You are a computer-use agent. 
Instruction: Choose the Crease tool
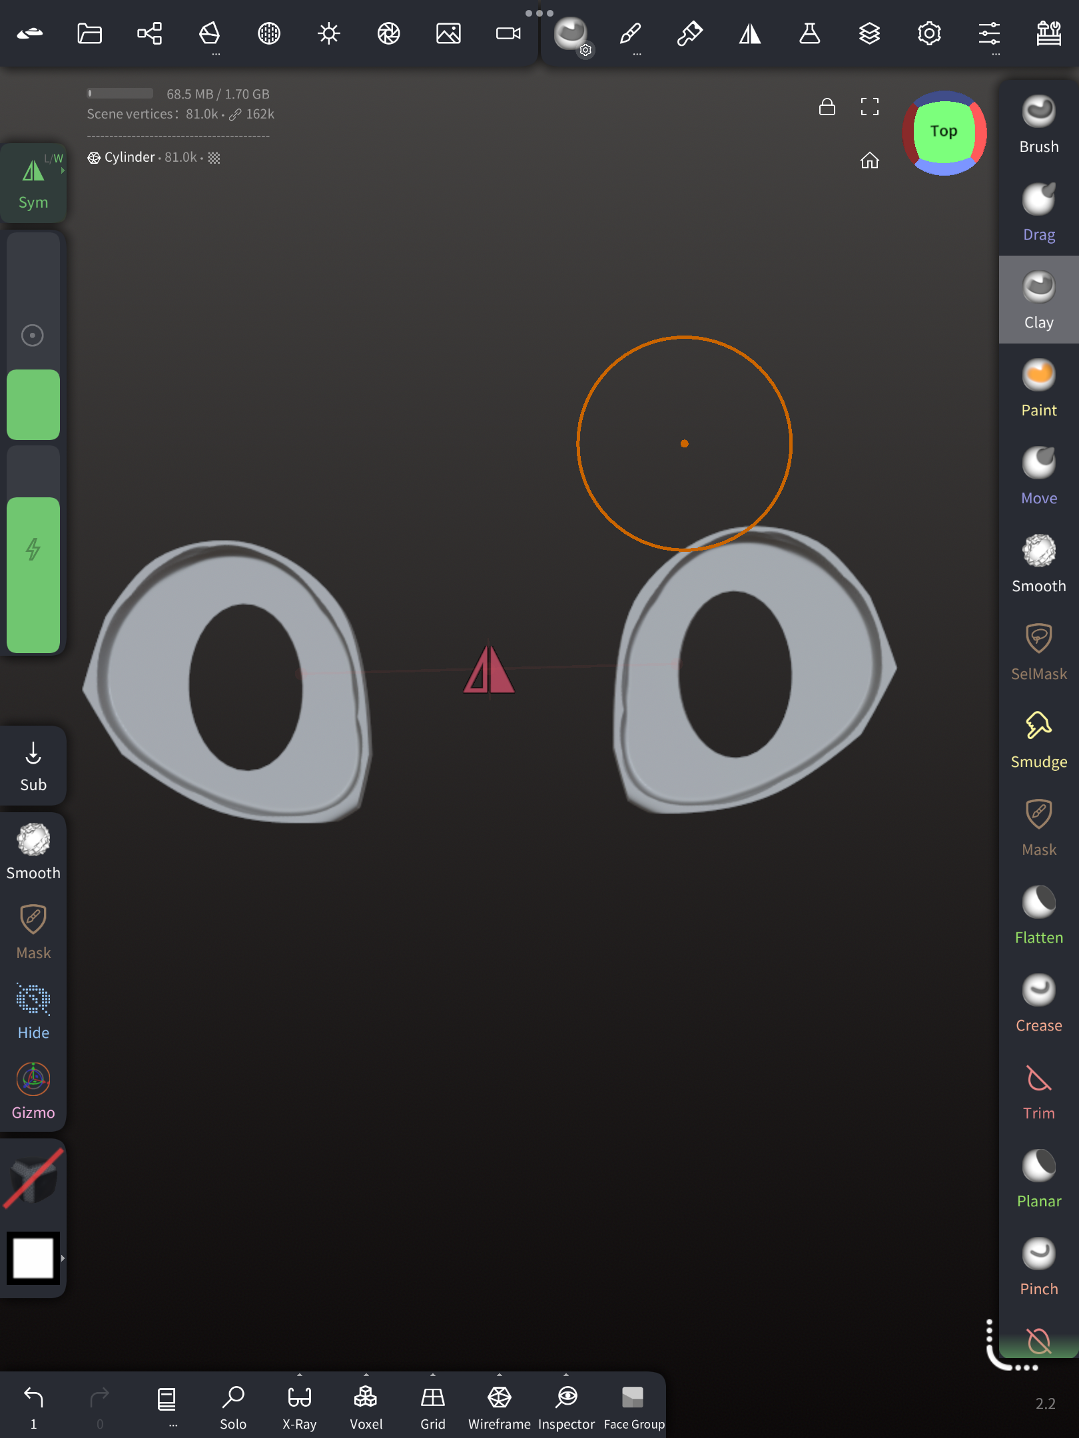tap(1038, 1003)
